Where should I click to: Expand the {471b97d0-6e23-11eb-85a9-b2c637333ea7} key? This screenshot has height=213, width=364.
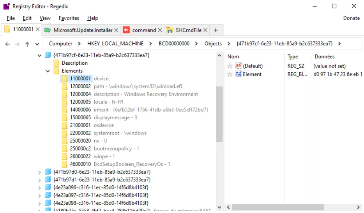(x=39, y=172)
